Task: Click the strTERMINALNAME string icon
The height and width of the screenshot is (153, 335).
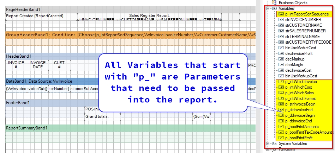Action: pos(281,37)
